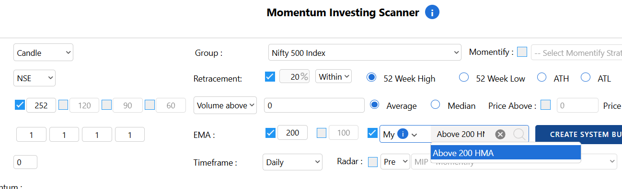Choose the ATH radio option
Screen dimensions: 622x189
[x=542, y=77]
